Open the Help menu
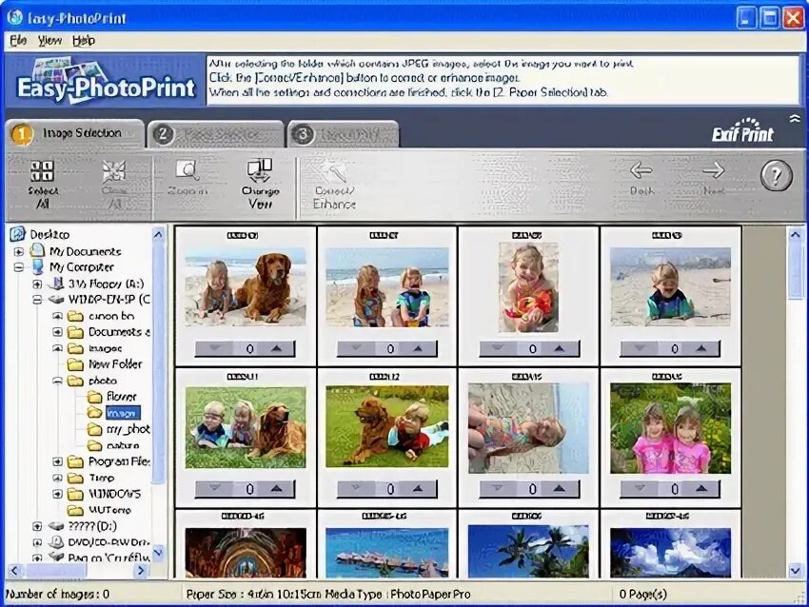809x607 pixels. pyautogui.click(x=84, y=40)
